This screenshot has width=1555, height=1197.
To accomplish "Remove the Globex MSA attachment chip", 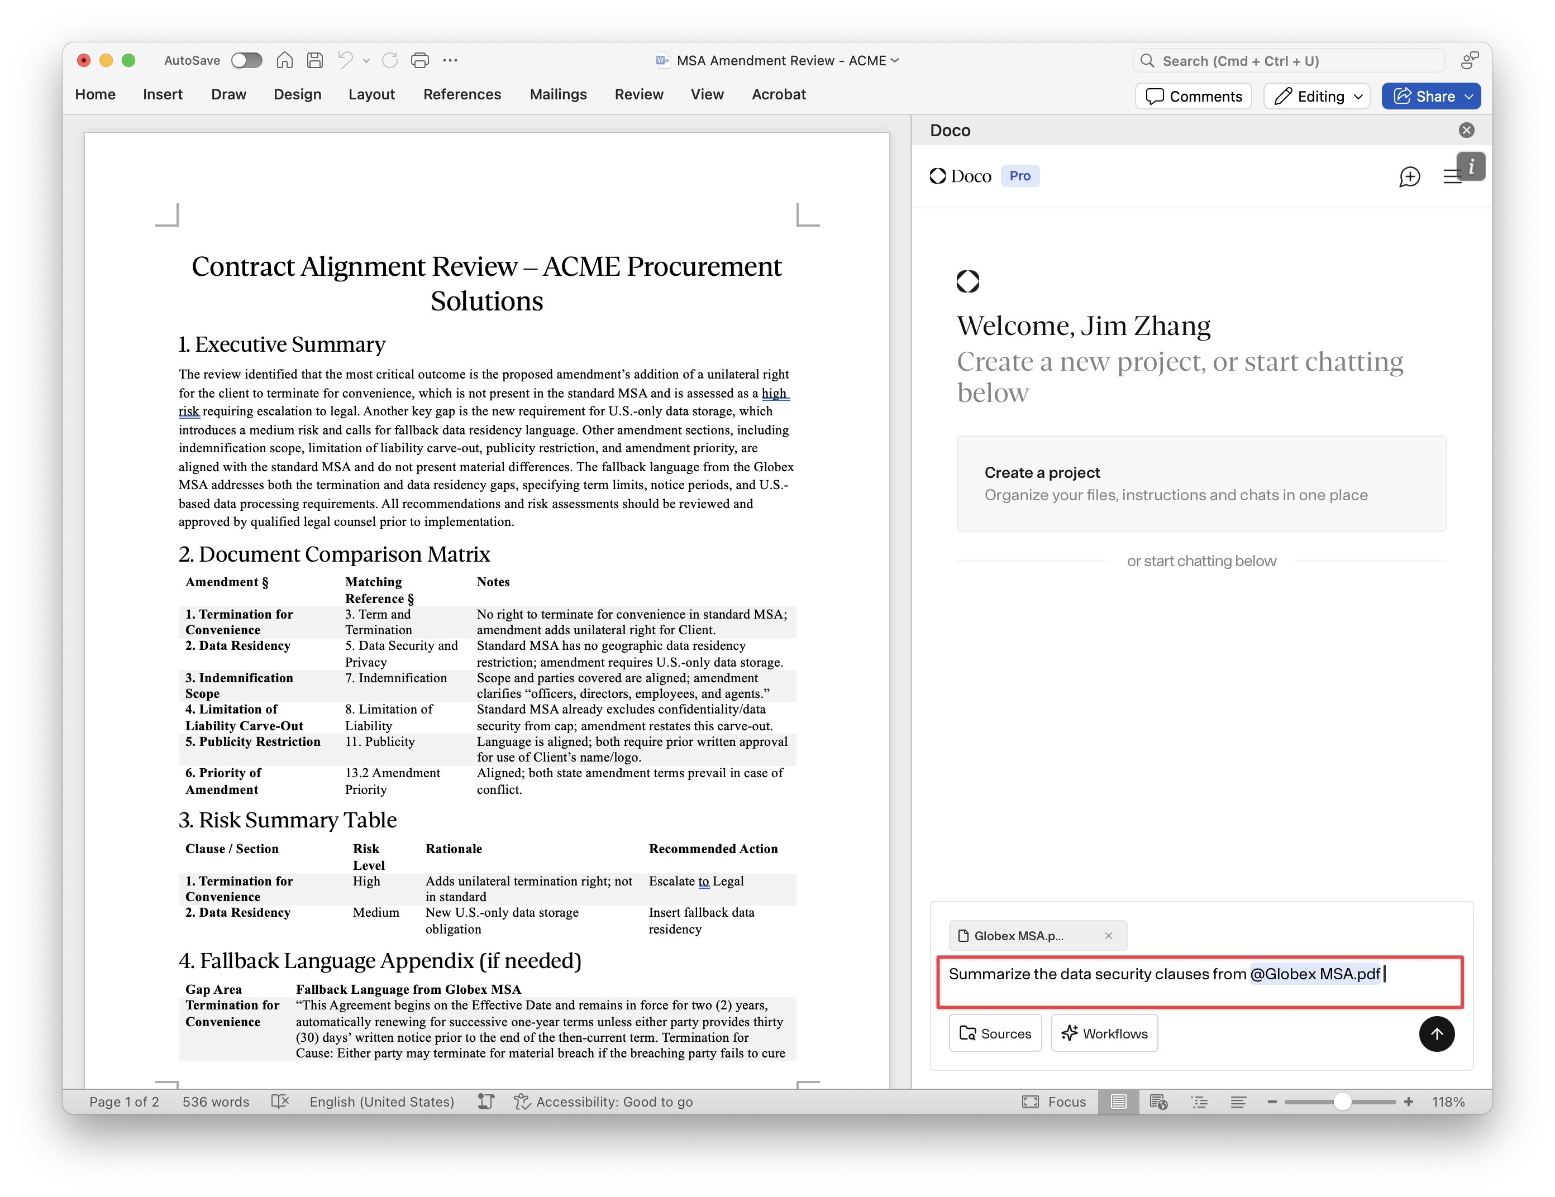I will point(1108,936).
